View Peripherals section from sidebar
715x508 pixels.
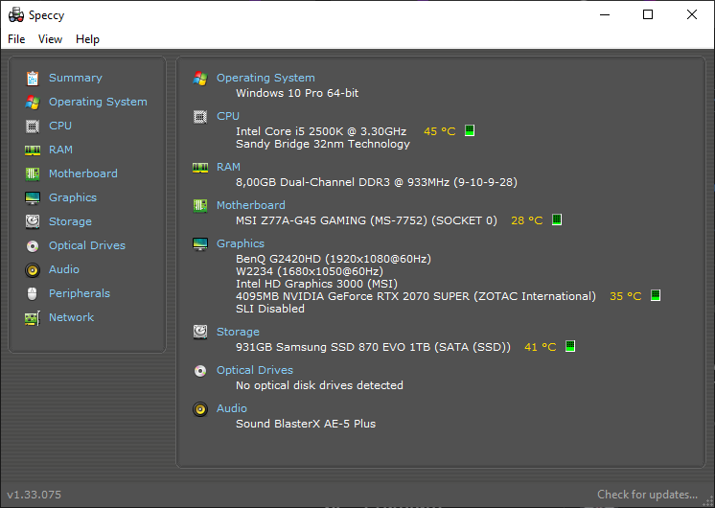click(x=80, y=293)
